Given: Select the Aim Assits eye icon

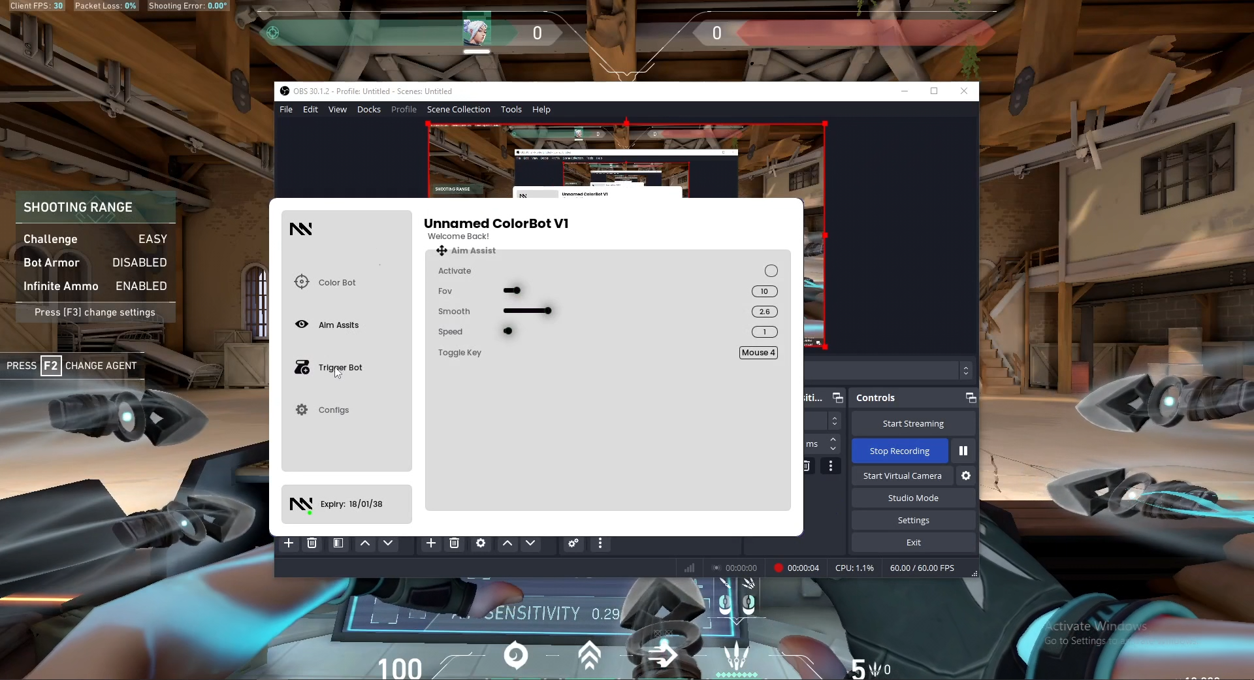Looking at the screenshot, I should click(x=302, y=324).
